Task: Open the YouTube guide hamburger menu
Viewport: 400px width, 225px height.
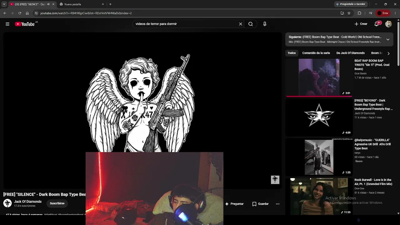Action: tap(7, 24)
